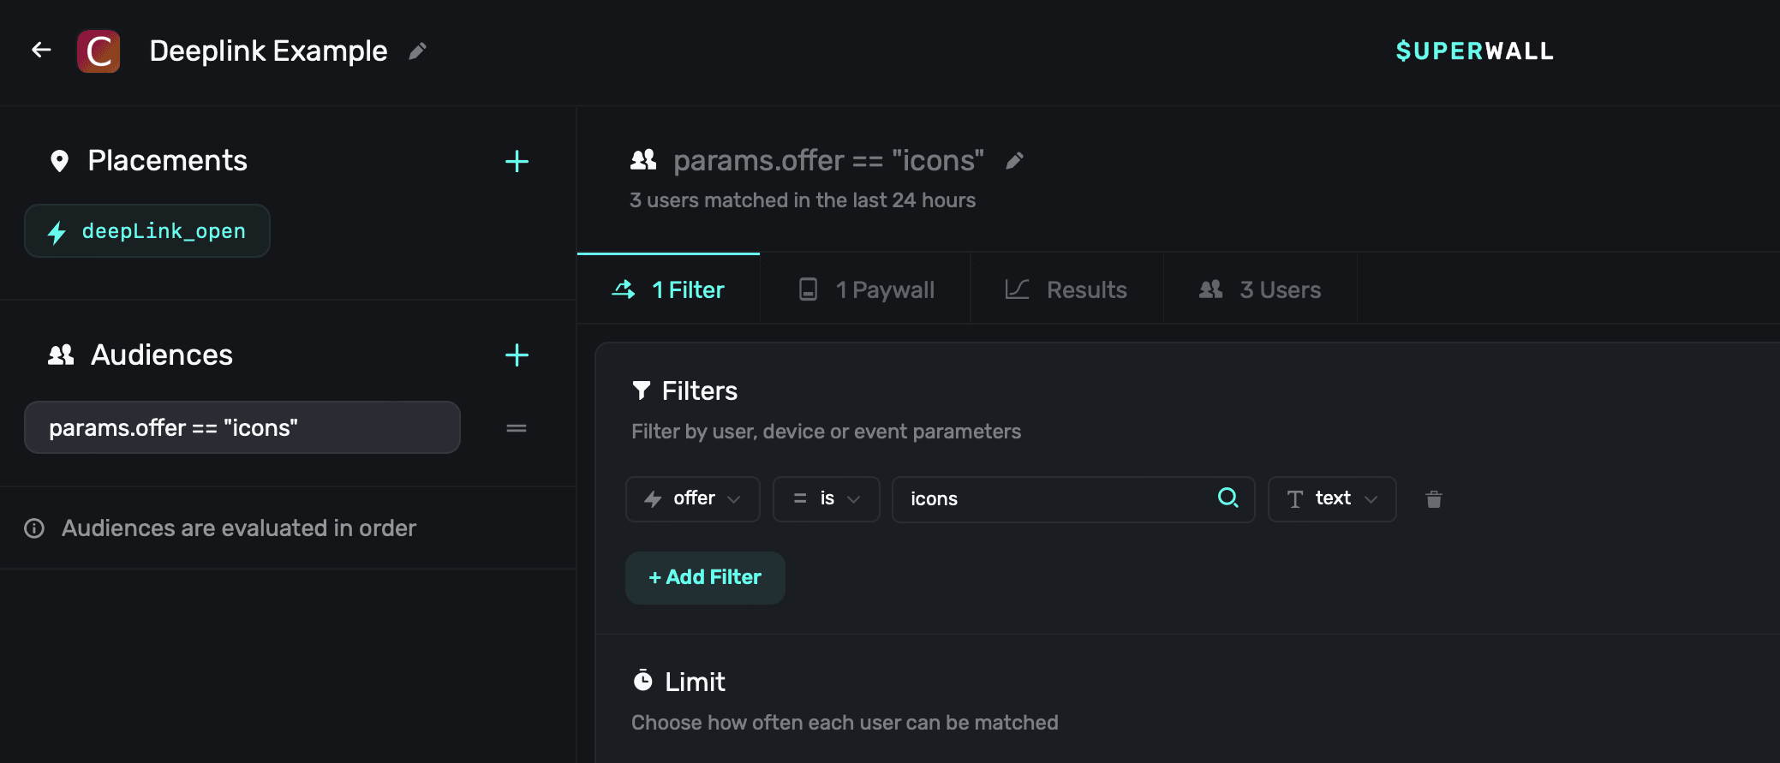Delete the offer filter with trash icon
Screen dimensions: 1780x763
pos(1434,499)
